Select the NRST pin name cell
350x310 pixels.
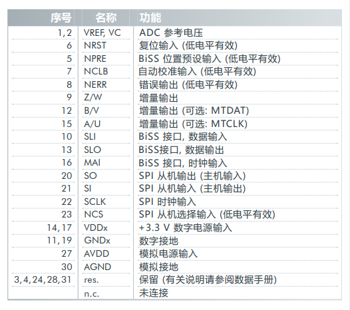[95, 45]
